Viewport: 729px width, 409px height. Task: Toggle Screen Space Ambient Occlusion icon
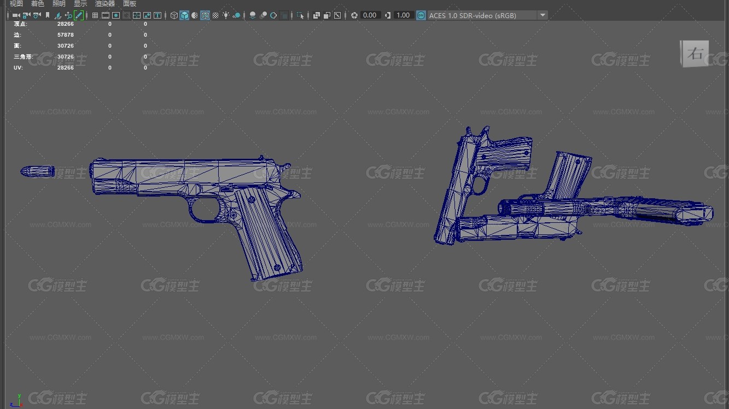point(253,15)
